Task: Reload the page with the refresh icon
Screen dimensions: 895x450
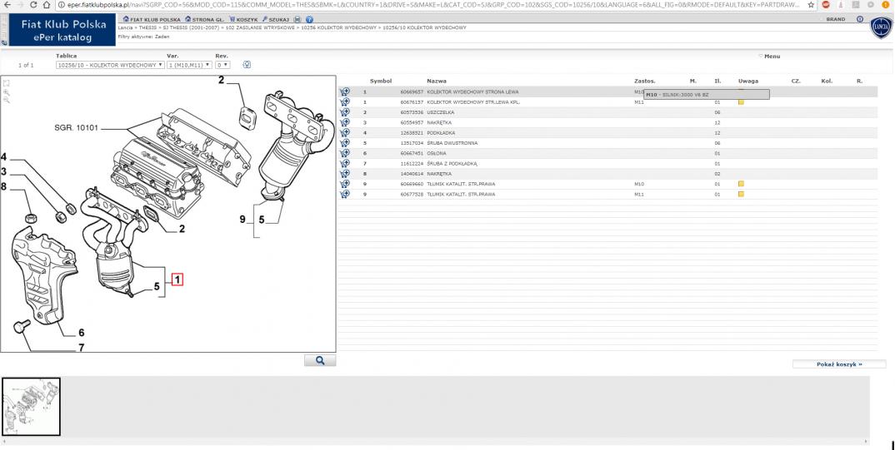Action: point(33,4)
